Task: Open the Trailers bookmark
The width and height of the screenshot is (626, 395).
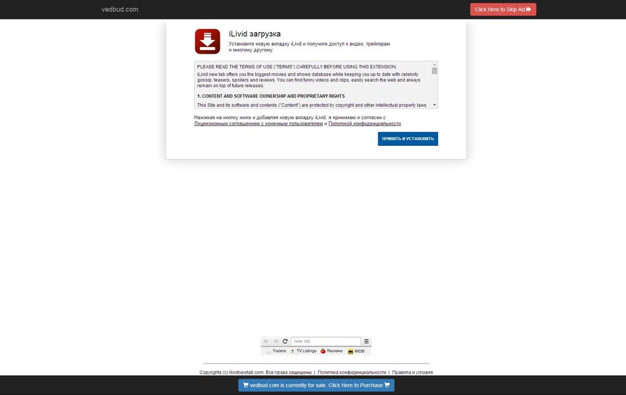Action: 276,351
